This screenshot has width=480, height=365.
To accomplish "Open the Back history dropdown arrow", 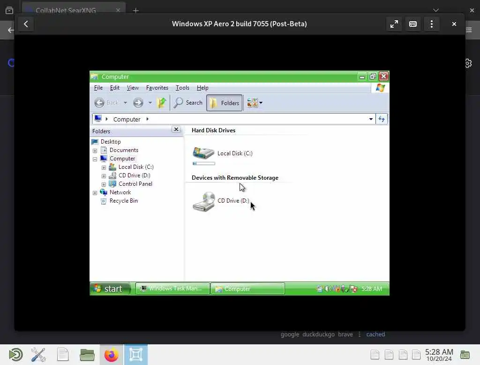I will tap(126, 103).
